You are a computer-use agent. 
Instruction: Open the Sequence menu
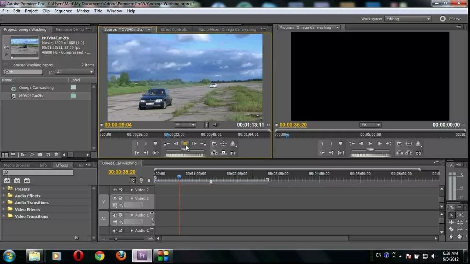pos(63,11)
